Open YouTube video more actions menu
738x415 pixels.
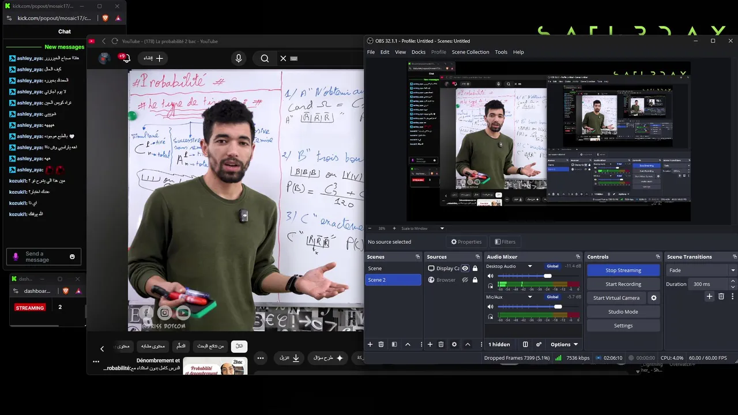tap(260, 358)
